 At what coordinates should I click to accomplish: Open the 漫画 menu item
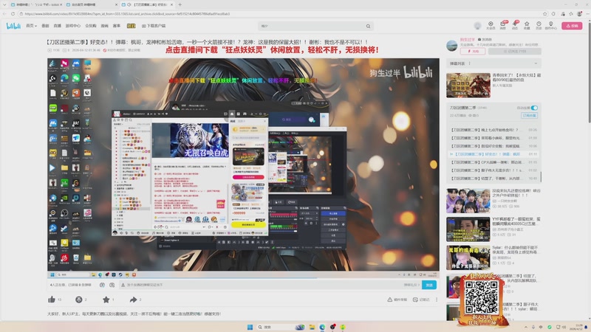tap(104, 26)
